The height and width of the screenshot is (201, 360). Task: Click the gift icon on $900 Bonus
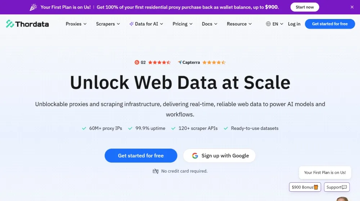(316, 187)
